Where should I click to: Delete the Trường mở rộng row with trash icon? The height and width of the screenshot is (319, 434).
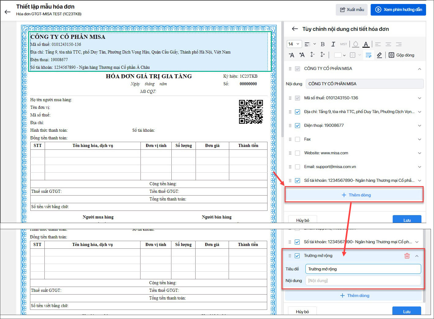(x=407, y=256)
